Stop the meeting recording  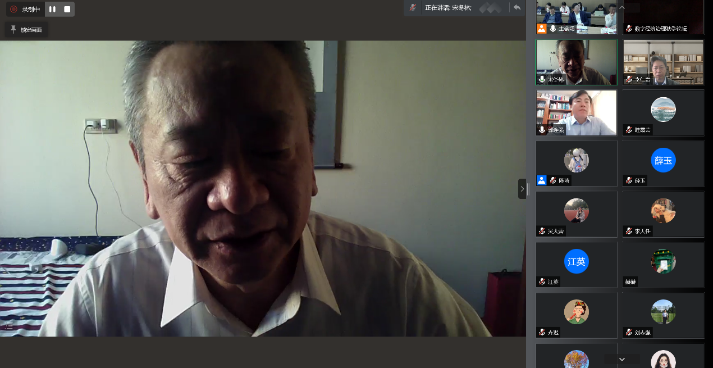coord(67,9)
